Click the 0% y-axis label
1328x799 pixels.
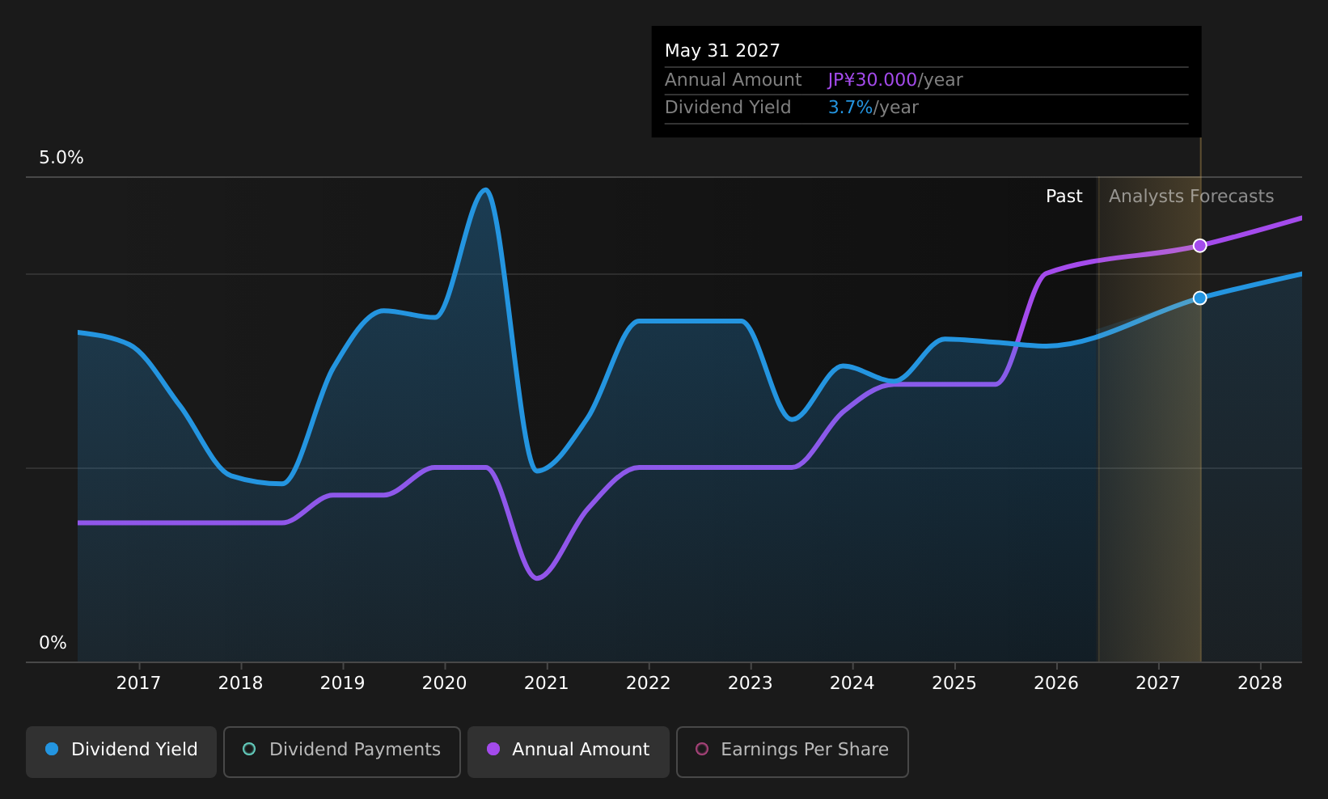(x=53, y=643)
